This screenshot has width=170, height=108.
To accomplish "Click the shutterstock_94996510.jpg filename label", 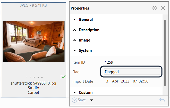I will click(x=33, y=84).
